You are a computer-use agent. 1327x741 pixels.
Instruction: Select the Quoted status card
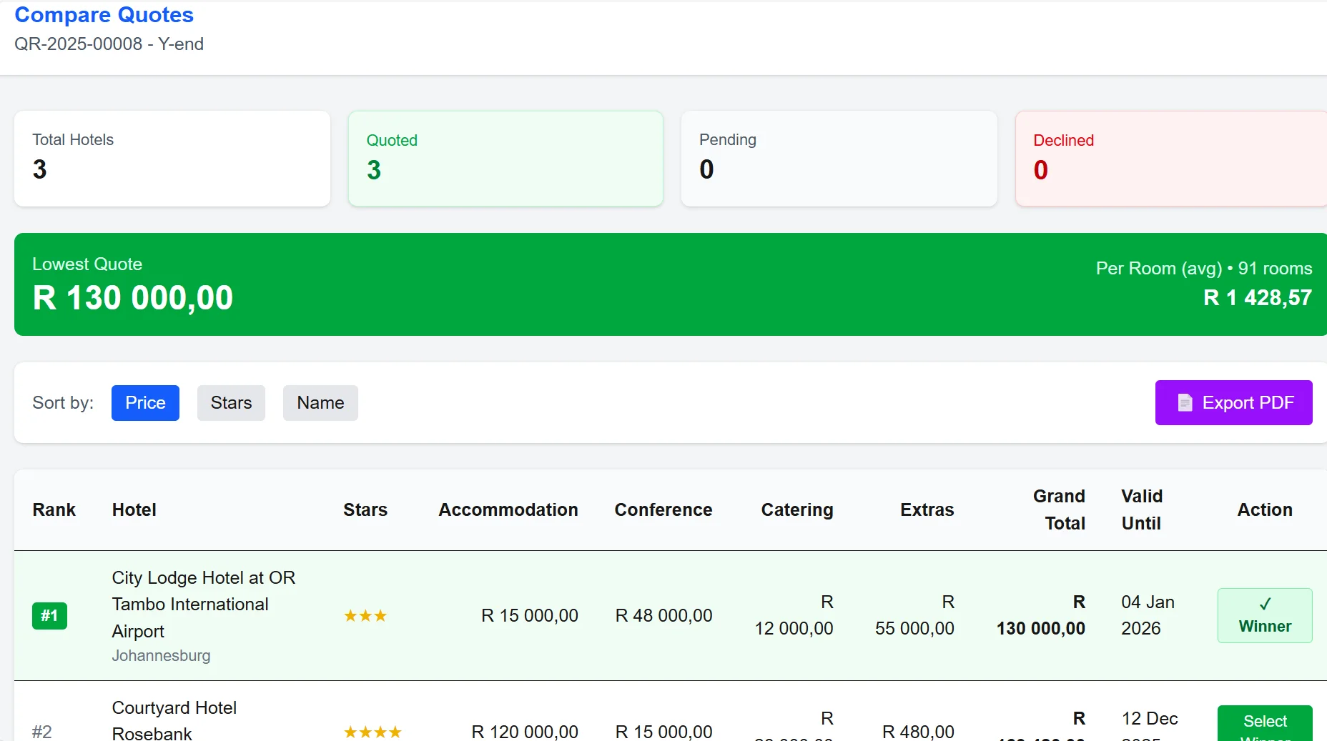[505, 159]
